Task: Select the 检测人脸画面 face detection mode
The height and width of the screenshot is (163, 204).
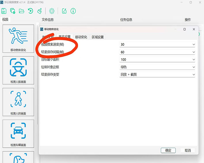Action: pos(18,70)
